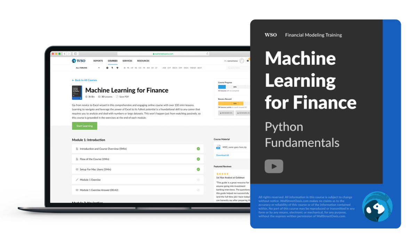
Task: Mark Module 1 Exercise as complete
Action: tap(198, 180)
